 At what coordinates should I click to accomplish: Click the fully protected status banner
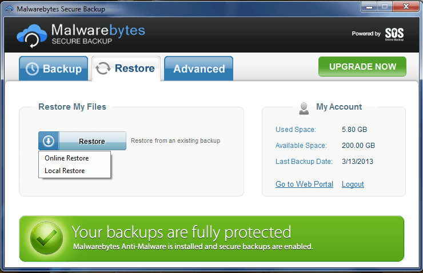pyautogui.click(x=212, y=239)
